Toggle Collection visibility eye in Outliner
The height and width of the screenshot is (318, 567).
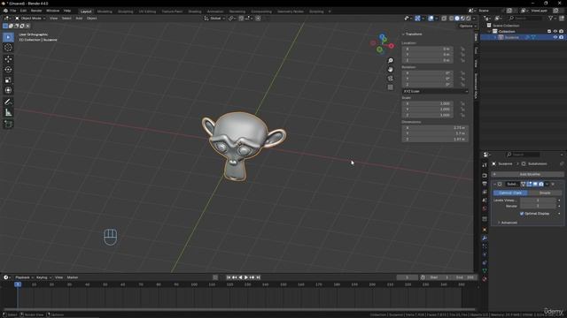click(555, 32)
